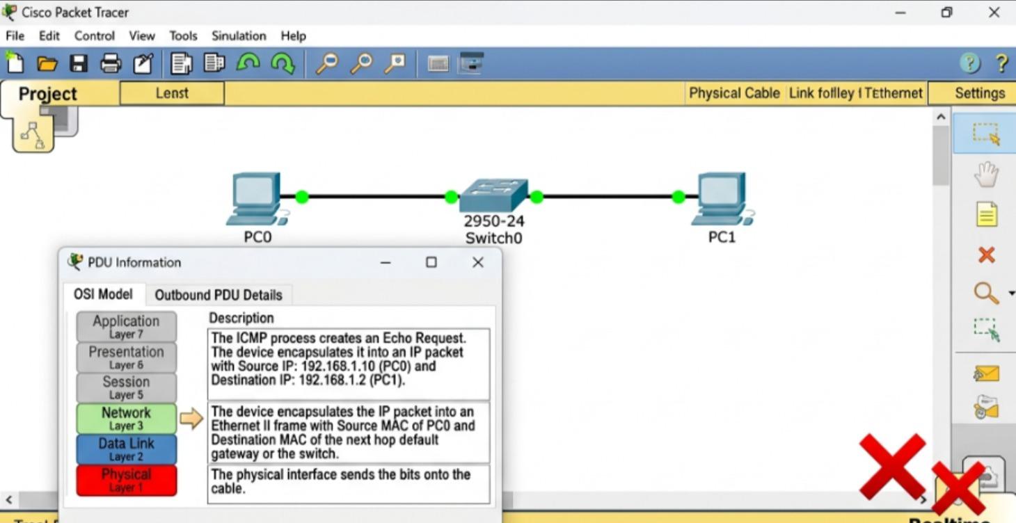This screenshot has width=1016, height=523.
Task: Open custom devices dialog toolbar icon
Action: (472, 63)
